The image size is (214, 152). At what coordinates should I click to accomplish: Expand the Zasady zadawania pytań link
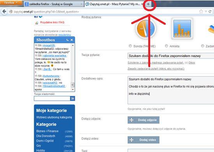156,69
